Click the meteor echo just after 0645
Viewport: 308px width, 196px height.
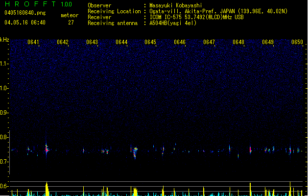(163, 150)
